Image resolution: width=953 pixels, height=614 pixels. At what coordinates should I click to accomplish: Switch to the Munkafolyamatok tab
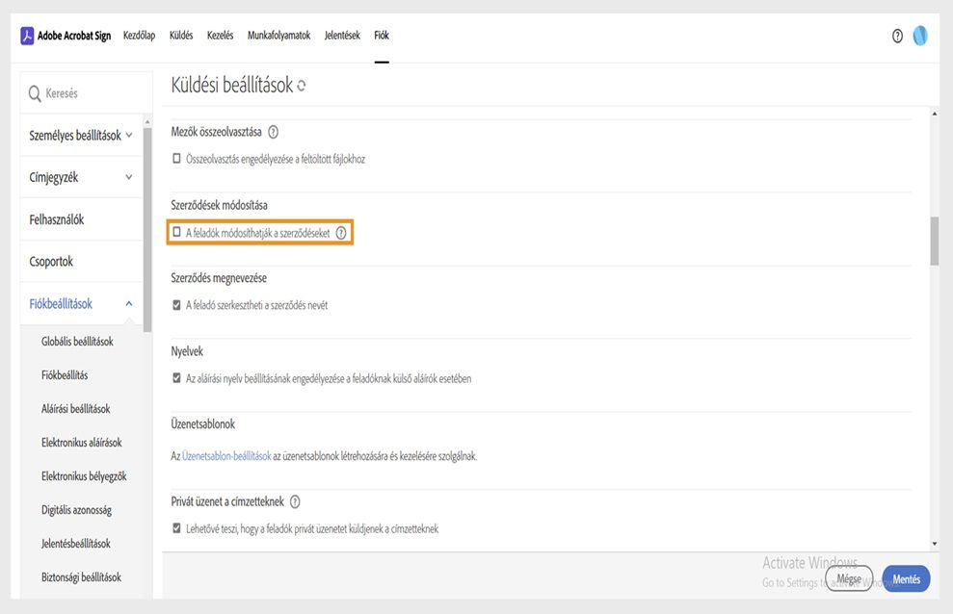tap(278, 36)
